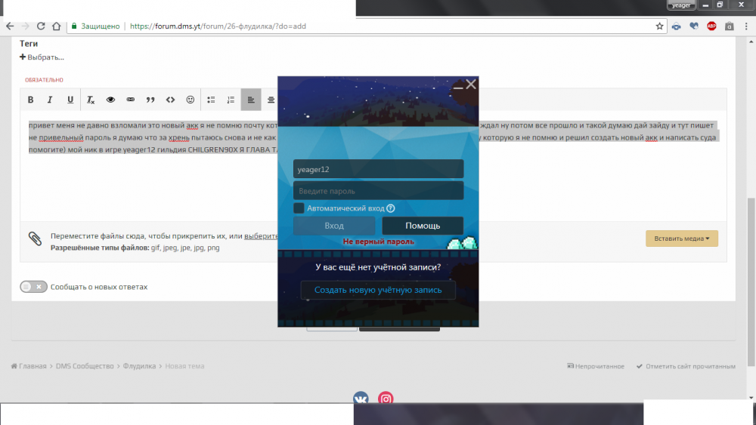Apply italic formatting in the editor
Screen dimensions: 756x425
pos(50,100)
